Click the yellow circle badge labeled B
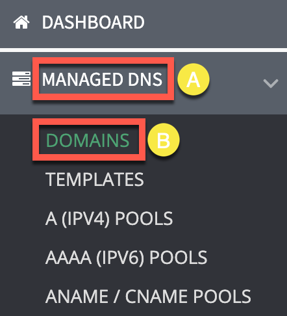This screenshot has height=316, width=287. [164, 140]
